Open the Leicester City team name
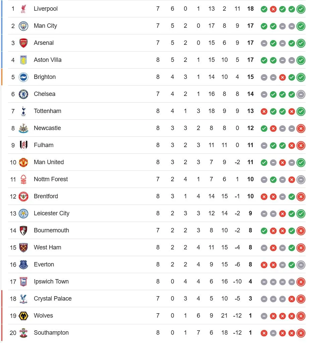 point(52,213)
